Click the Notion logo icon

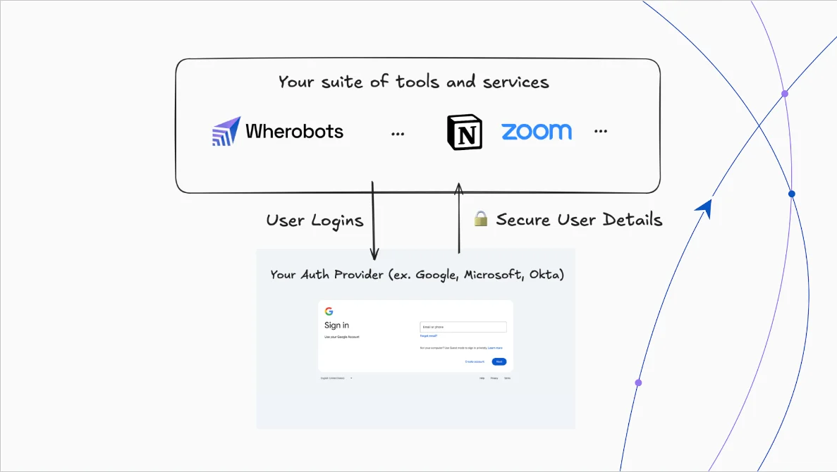click(x=465, y=132)
